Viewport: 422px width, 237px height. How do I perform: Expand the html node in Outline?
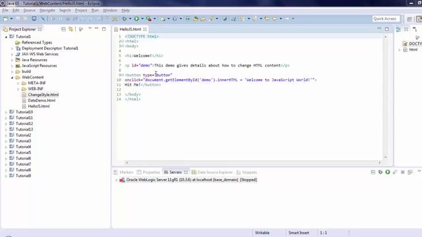point(400,50)
